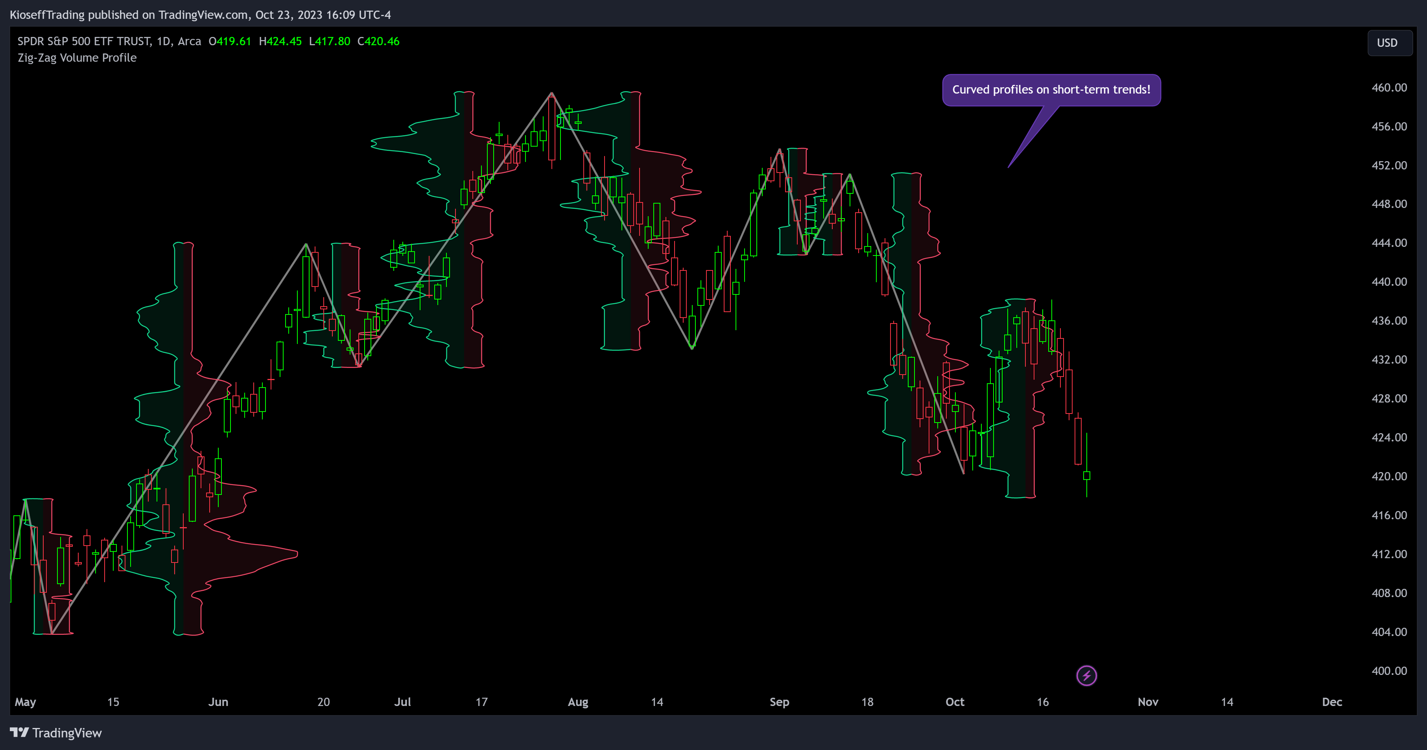Open the USD currency selector
This screenshot has width=1427, height=750.
1389,42
